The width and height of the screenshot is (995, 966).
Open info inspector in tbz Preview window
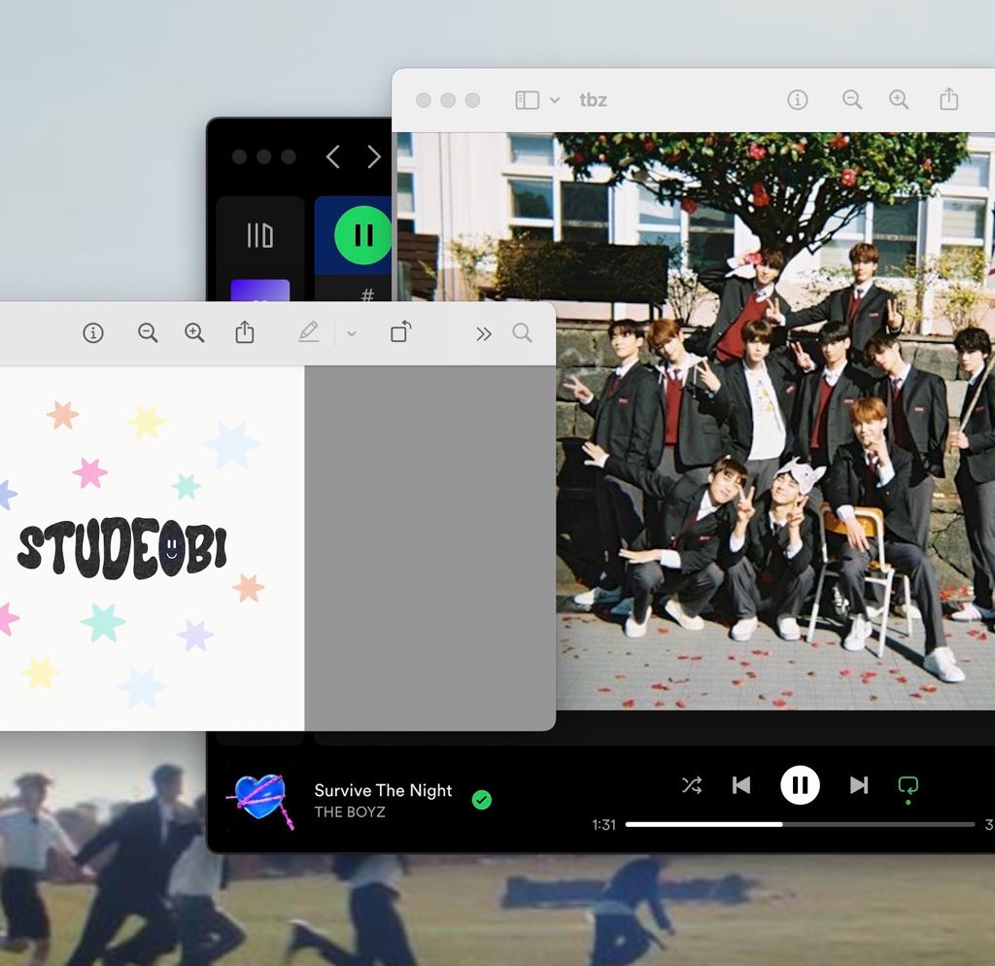point(797,100)
